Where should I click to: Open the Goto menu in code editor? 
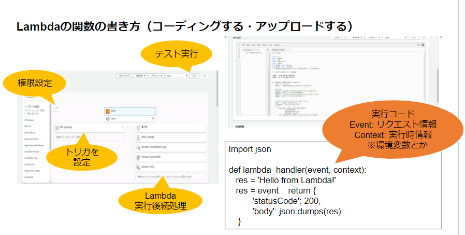pyautogui.click(x=265, y=45)
